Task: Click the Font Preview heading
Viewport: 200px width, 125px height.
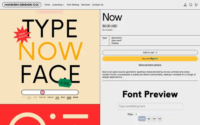Action: click(150, 94)
